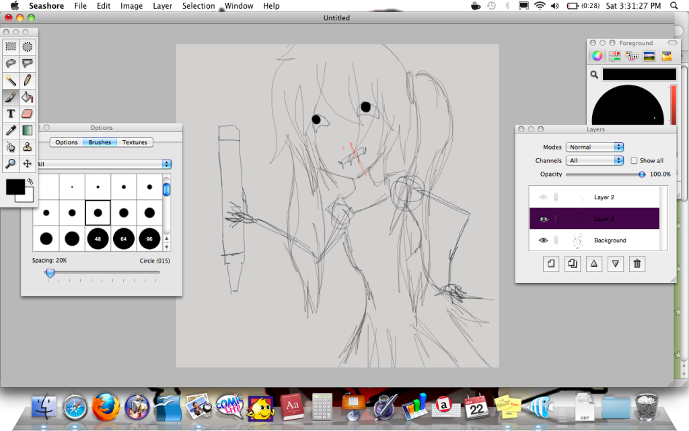The image size is (689, 431).
Task: Open the Modes dropdown in the Layers panel
Action: click(595, 147)
